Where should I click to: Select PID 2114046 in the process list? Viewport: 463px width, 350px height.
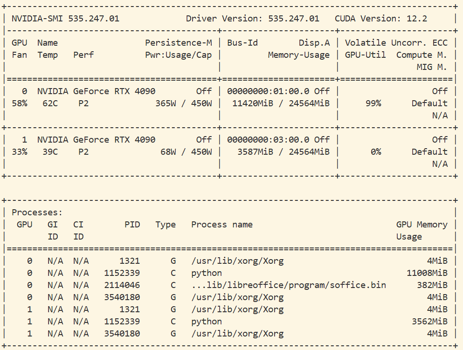(122, 285)
